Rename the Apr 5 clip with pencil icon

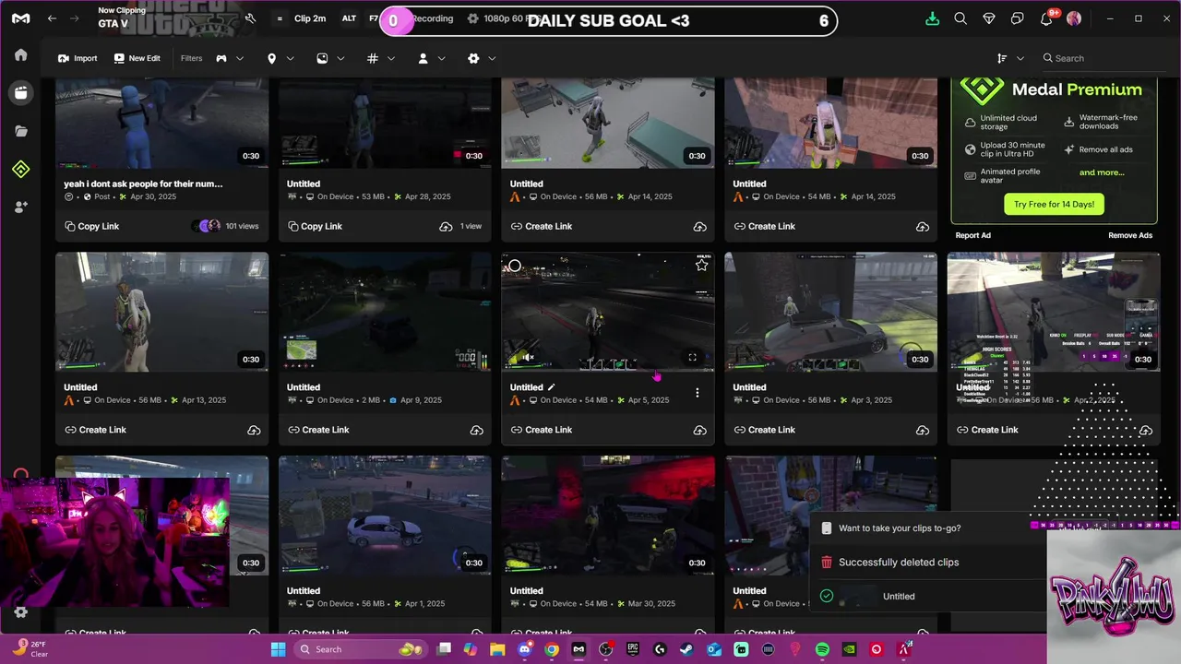pos(552,387)
